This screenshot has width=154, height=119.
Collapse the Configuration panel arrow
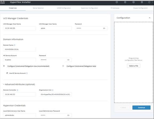[150, 18]
